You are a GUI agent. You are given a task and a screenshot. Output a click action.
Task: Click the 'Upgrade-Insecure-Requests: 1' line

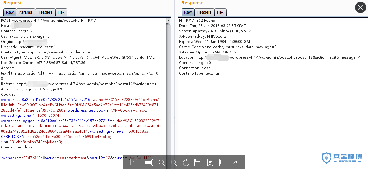[29, 47]
